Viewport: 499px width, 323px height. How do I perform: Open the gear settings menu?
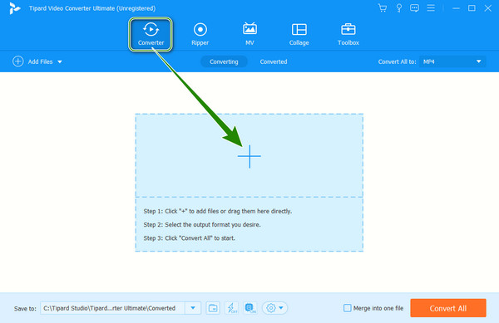(274, 308)
